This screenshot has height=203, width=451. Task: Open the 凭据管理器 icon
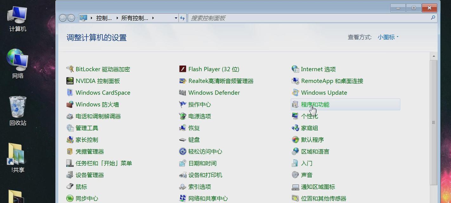(70, 151)
